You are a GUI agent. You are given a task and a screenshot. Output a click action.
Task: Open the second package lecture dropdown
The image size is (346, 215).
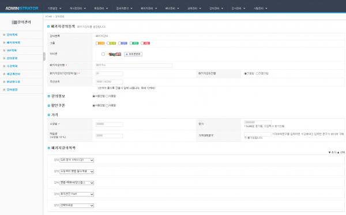pos(77,172)
